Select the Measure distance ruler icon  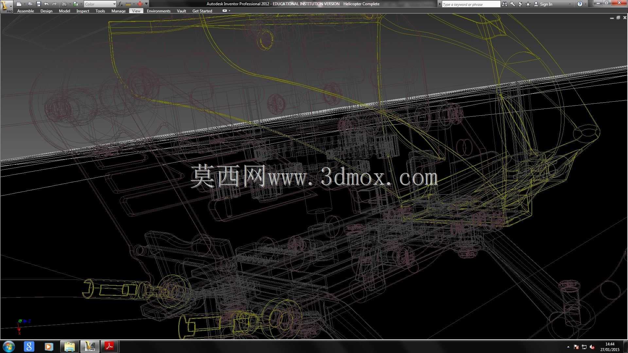pos(128,4)
